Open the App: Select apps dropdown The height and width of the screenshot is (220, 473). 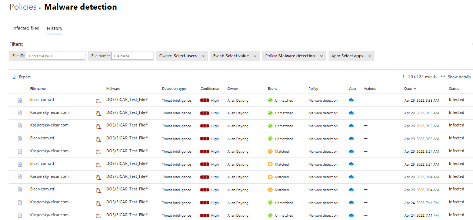tap(351, 56)
